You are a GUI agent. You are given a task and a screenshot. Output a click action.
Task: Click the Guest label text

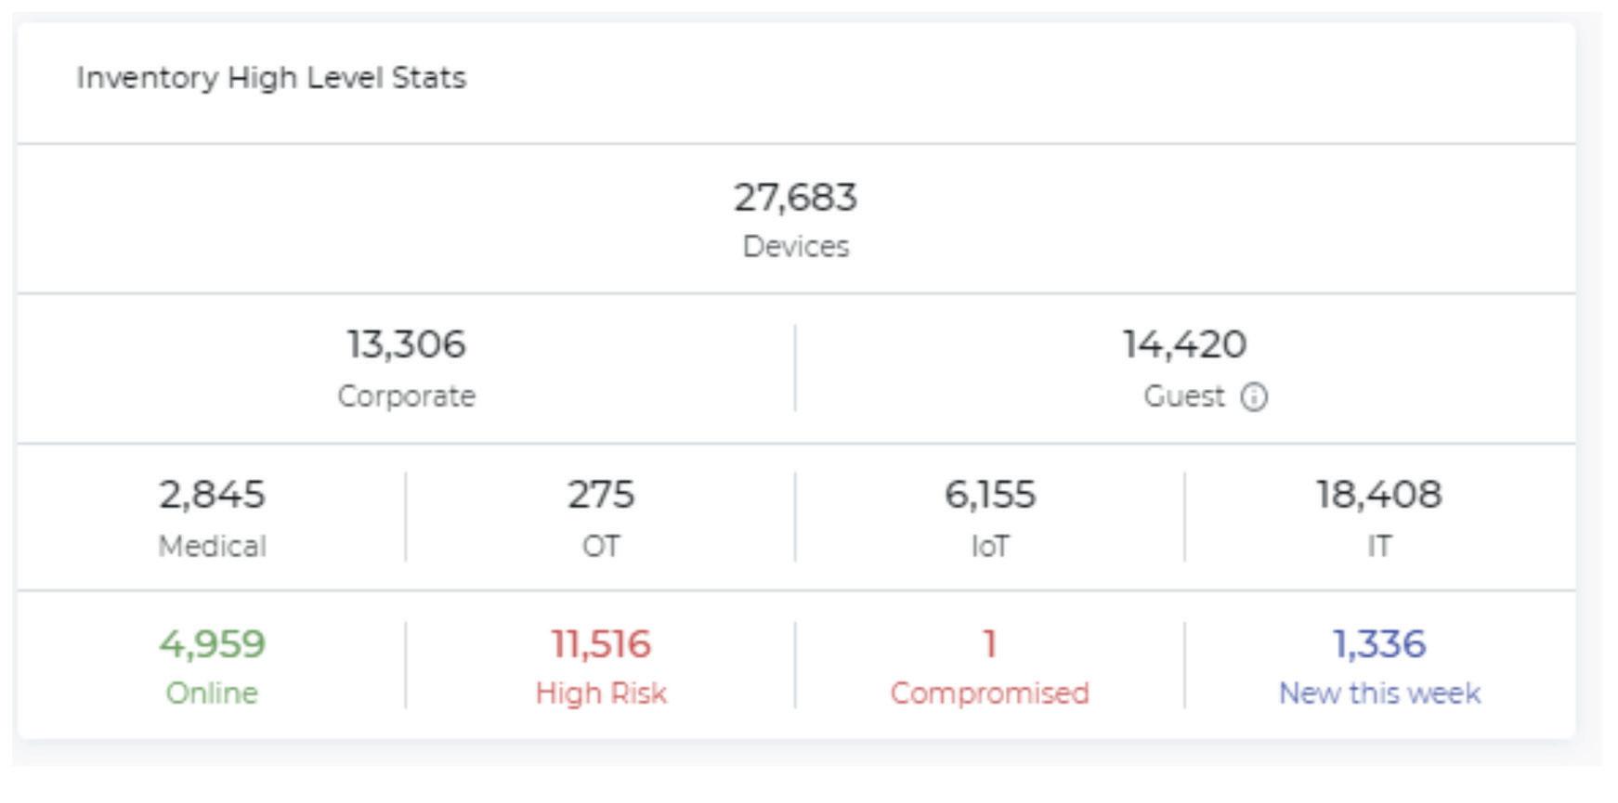click(1184, 396)
